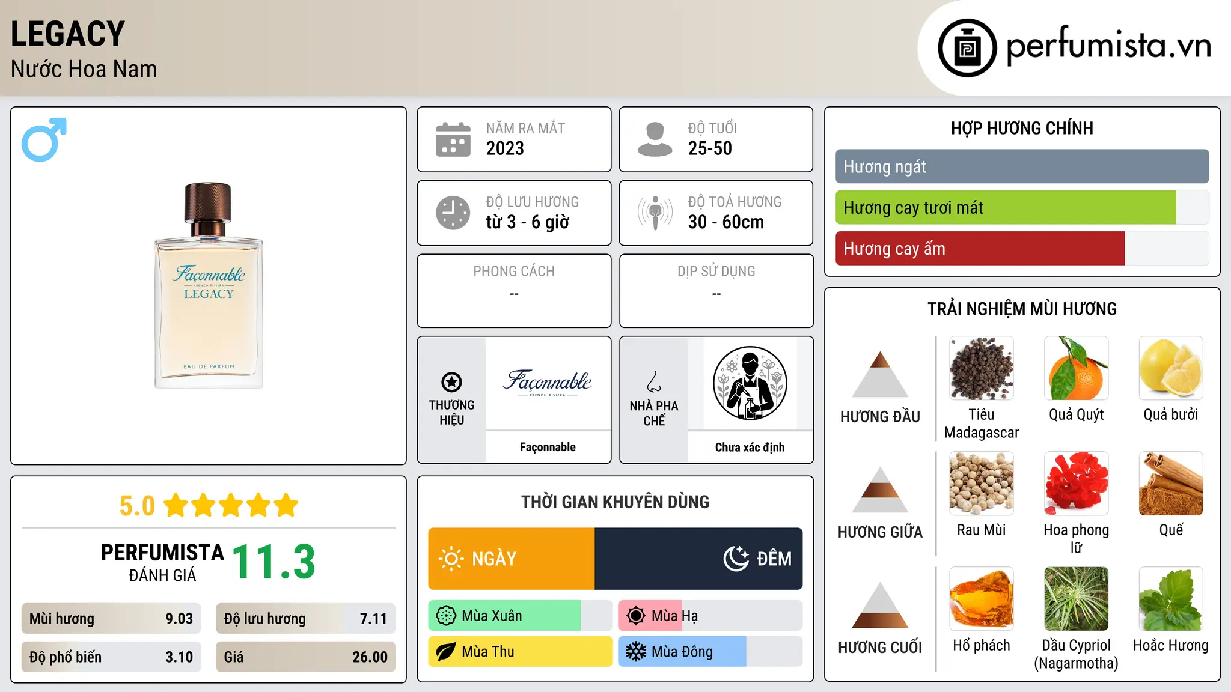Image resolution: width=1231 pixels, height=692 pixels.
Task: Open the Dầu Cypriol Nagarmotha note image
Action: (1077, 599)
